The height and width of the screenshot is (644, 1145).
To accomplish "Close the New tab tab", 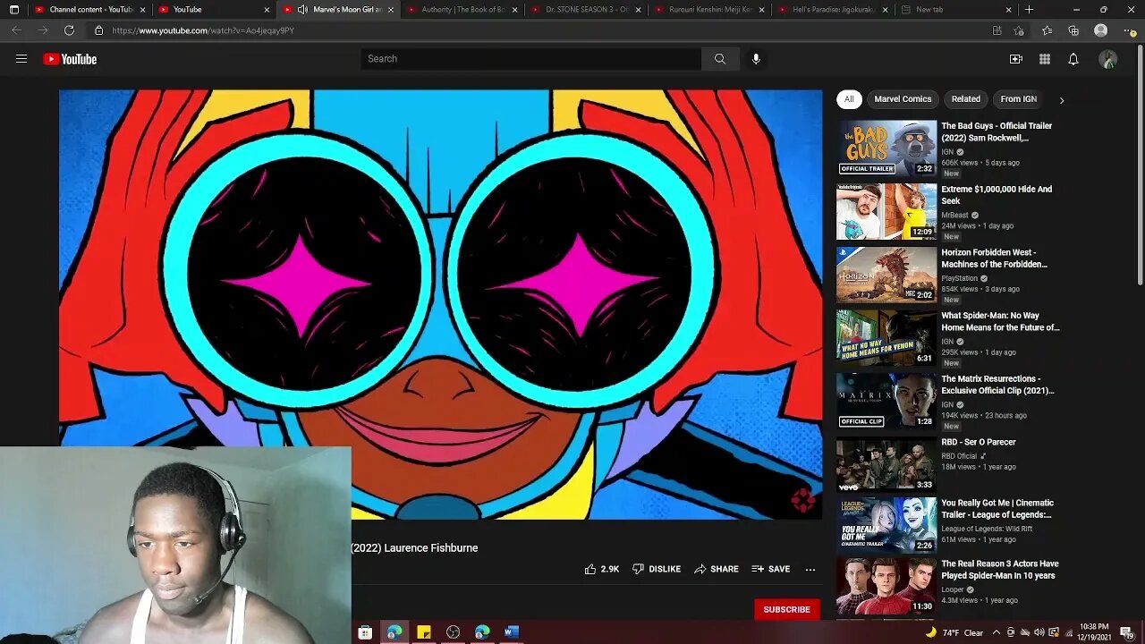I will click(x=1008, y=10).
